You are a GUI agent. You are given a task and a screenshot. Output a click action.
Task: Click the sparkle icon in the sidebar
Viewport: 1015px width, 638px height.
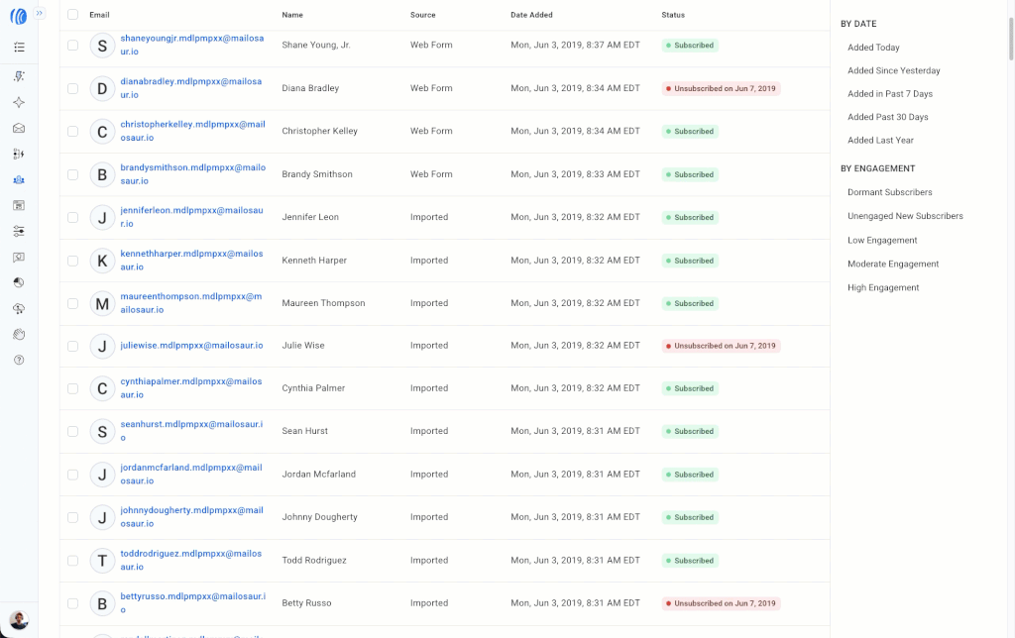20,102
